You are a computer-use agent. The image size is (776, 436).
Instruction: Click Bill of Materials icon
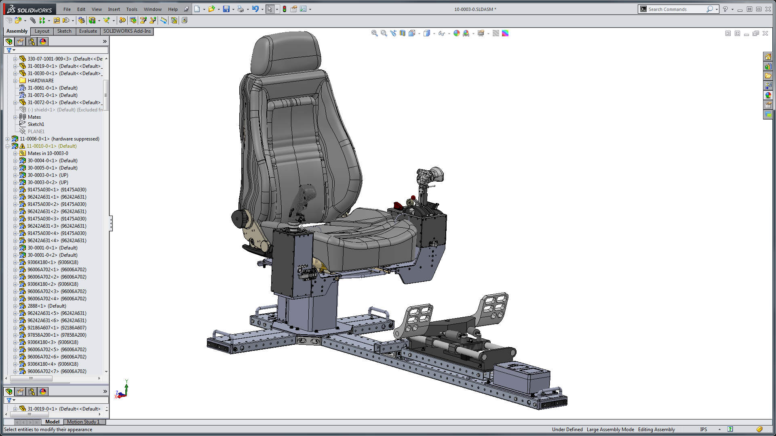[x=133, y=20]
